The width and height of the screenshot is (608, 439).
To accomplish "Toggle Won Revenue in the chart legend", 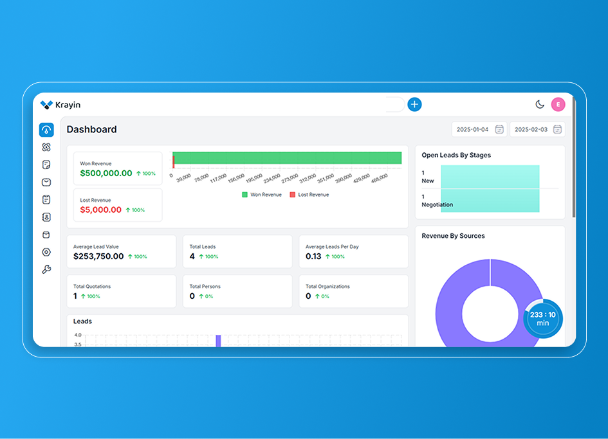I will point(263,194).
